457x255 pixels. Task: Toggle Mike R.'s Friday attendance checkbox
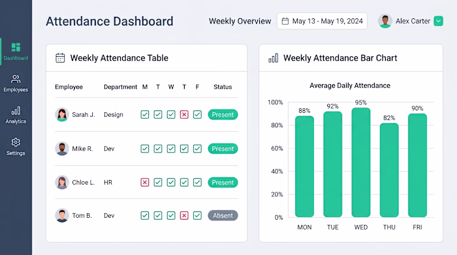197,149
